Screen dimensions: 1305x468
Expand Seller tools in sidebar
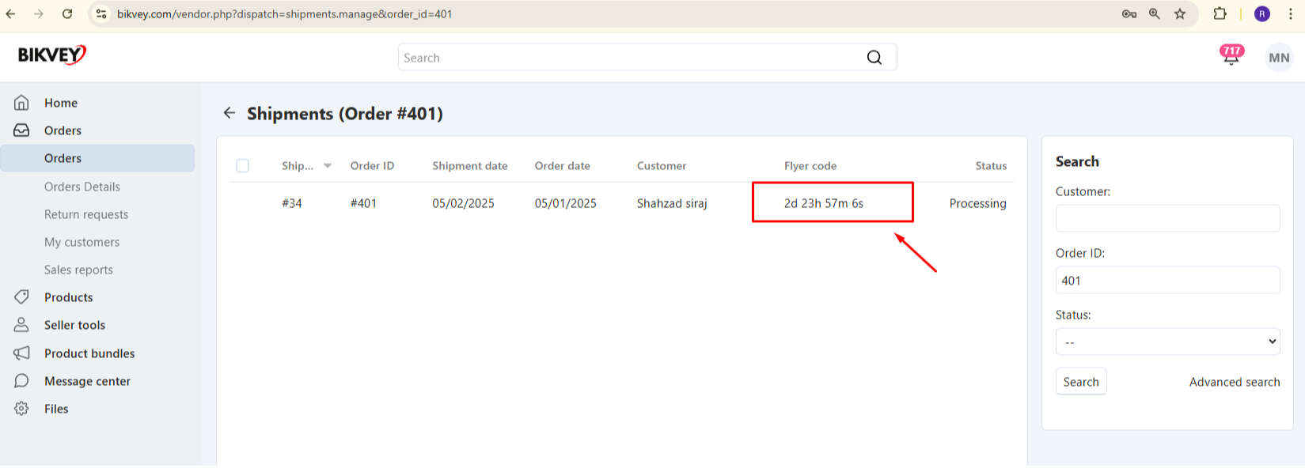[x=74, y=325]
